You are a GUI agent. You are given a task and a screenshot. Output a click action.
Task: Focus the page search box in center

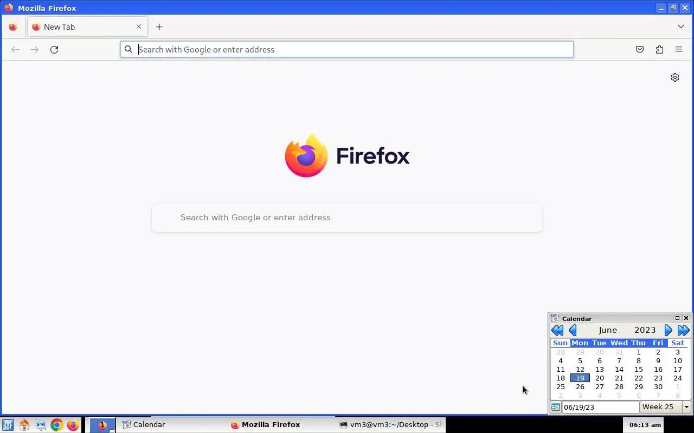[347, 218]
